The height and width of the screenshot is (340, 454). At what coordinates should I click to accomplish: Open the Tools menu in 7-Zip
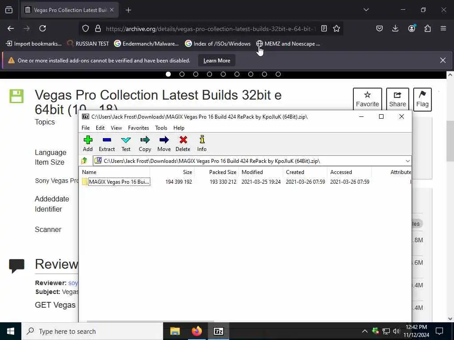(161, 128)
